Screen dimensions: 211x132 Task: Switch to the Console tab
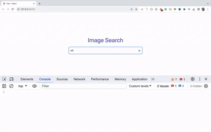[x=45, y=79]
